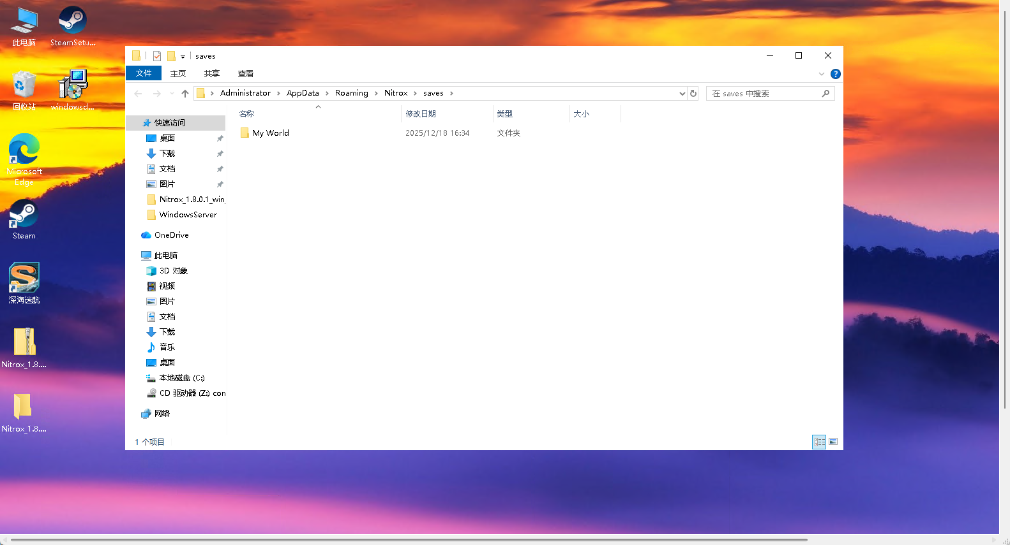The width and height of the screenshot is (1010, 545).
Task: Open the 文件 ribbon tab
Action: 144,73
